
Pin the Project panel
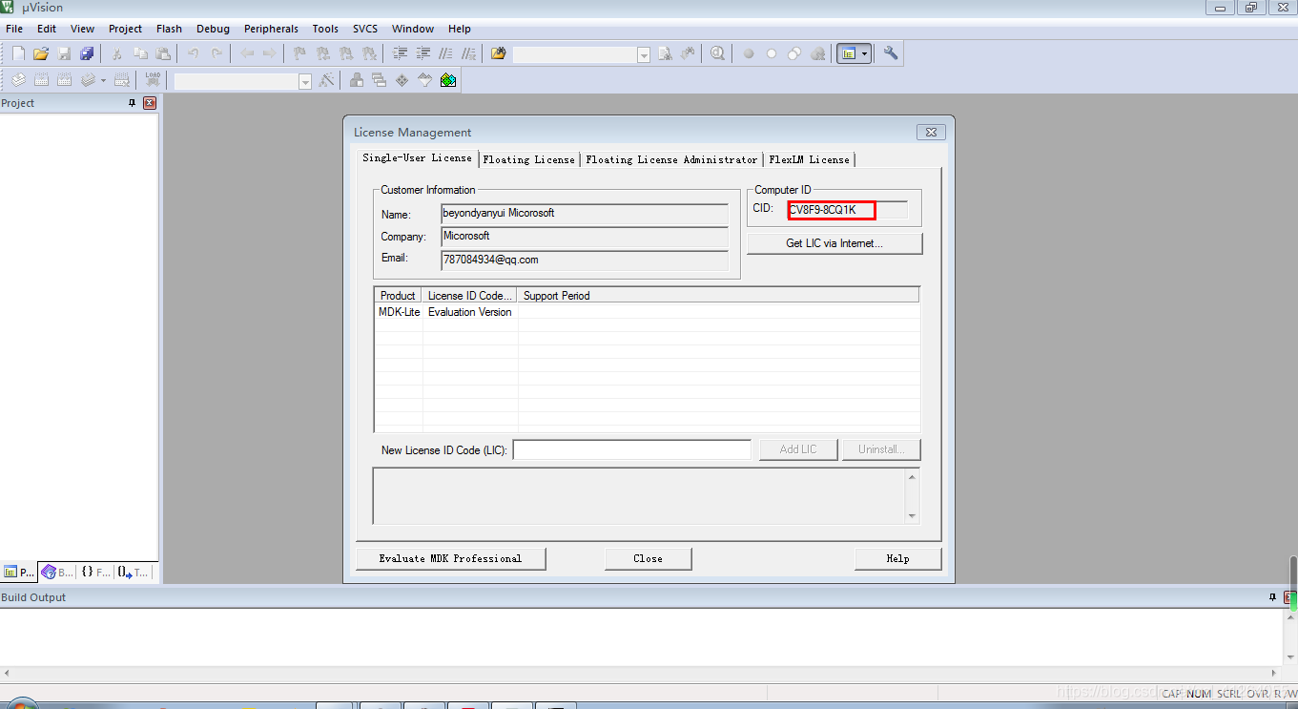pyautogui.click(x=133, y=103)
